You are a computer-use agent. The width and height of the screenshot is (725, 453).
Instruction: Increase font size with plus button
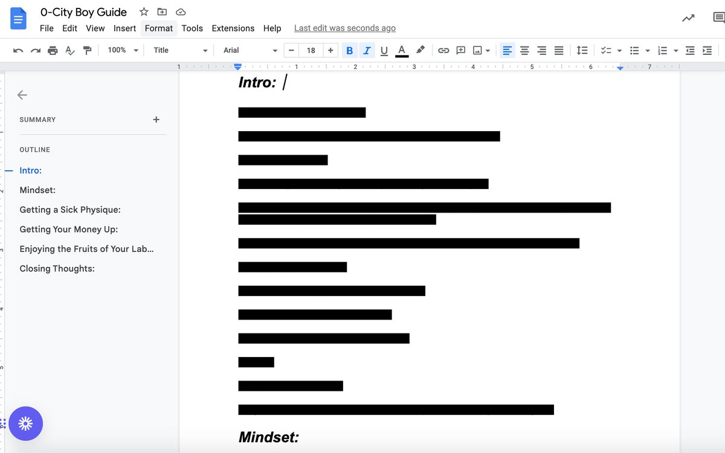[330, 50]
